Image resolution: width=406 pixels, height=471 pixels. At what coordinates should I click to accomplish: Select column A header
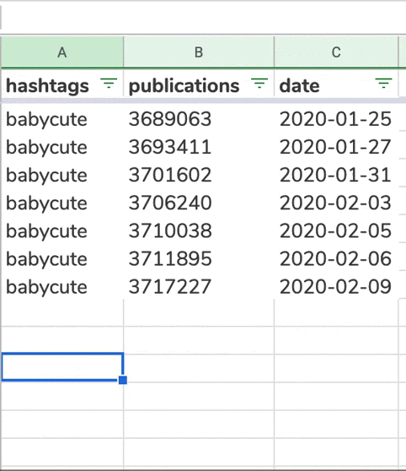pos(62,52)
